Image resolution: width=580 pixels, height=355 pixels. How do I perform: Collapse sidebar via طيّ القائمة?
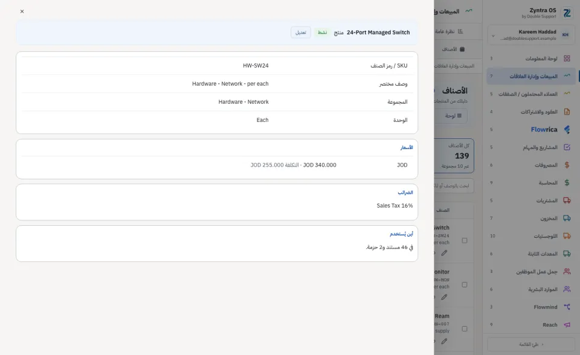[531, 344]
